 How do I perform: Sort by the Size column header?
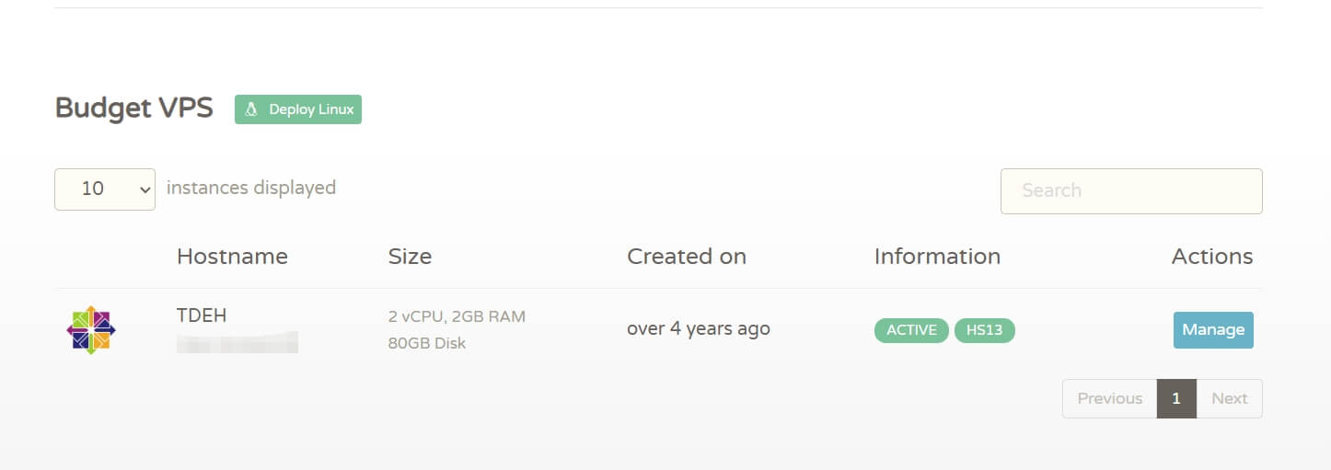click(410, 257)
